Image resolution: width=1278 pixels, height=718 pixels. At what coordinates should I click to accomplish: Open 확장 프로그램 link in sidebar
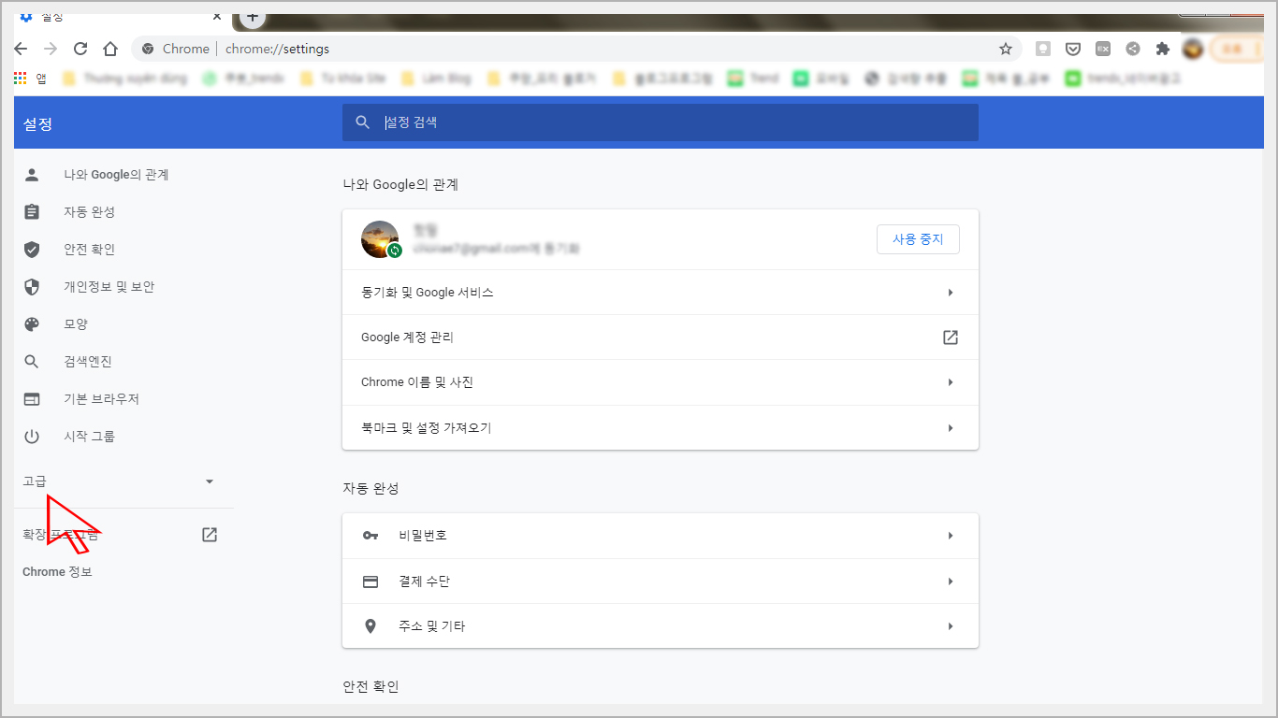pyautogui.click(x=60, y=535)
